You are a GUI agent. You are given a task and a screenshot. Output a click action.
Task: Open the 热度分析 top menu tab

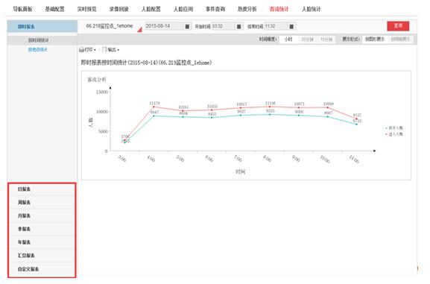coord(247,9)
